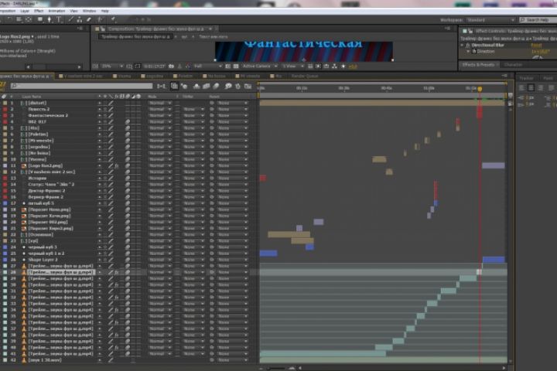557x371 pixels.
Task: Toggle the quality switch on layer 1
Action: click(111, 103)
